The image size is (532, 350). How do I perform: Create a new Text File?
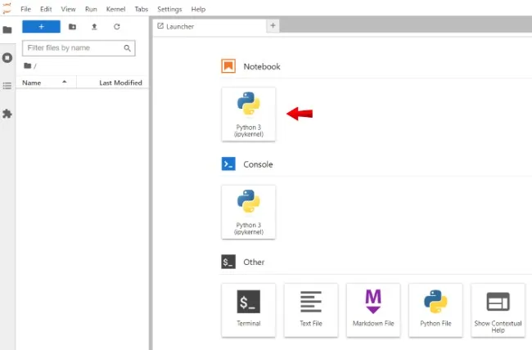point(311,310)
